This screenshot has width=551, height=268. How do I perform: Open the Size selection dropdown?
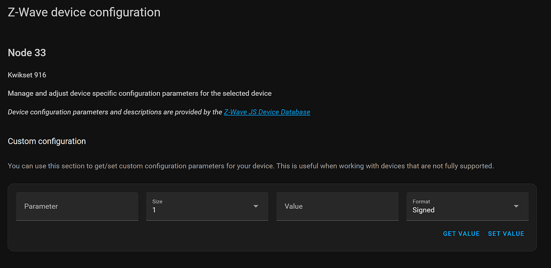point(207,206)
